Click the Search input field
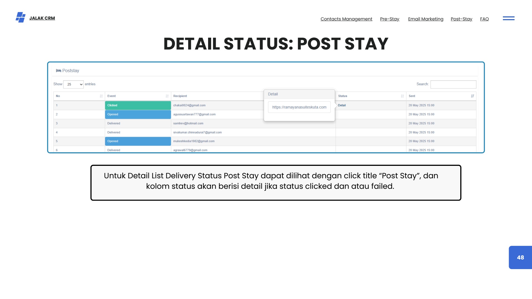532x299 pixels. (x=453, y=84)
